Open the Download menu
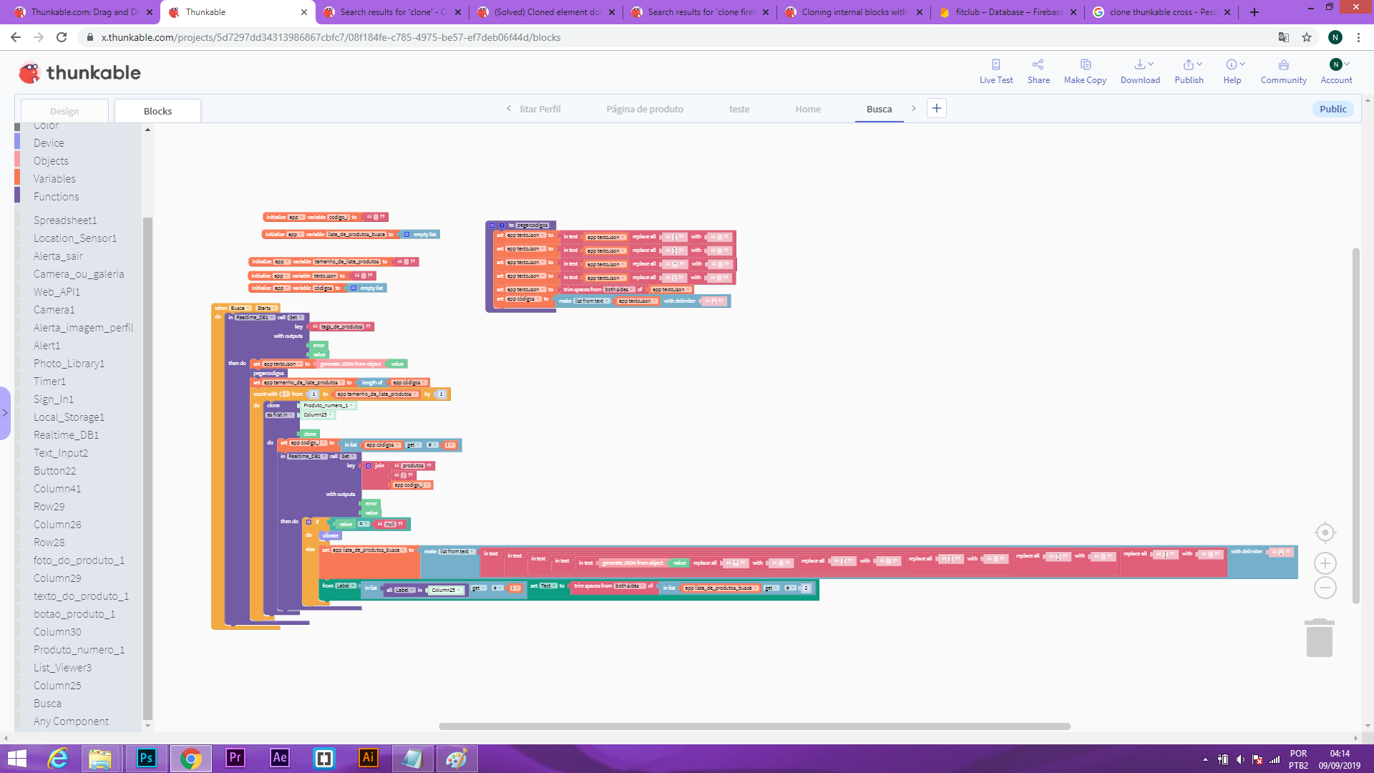The width and height of the screenshot is (1374, 773). click(1140, 71)
